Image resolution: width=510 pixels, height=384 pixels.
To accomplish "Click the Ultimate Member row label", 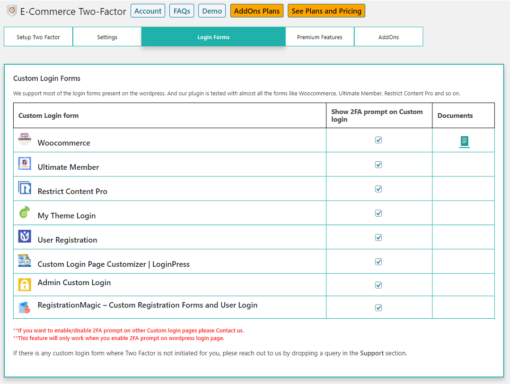I will coord(68,167).
